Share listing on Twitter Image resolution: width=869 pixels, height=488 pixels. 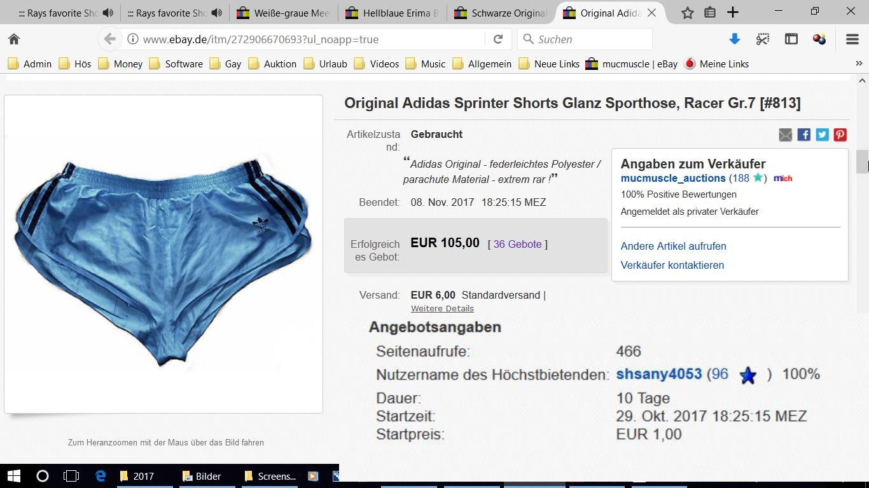click(x=823, y=135)
